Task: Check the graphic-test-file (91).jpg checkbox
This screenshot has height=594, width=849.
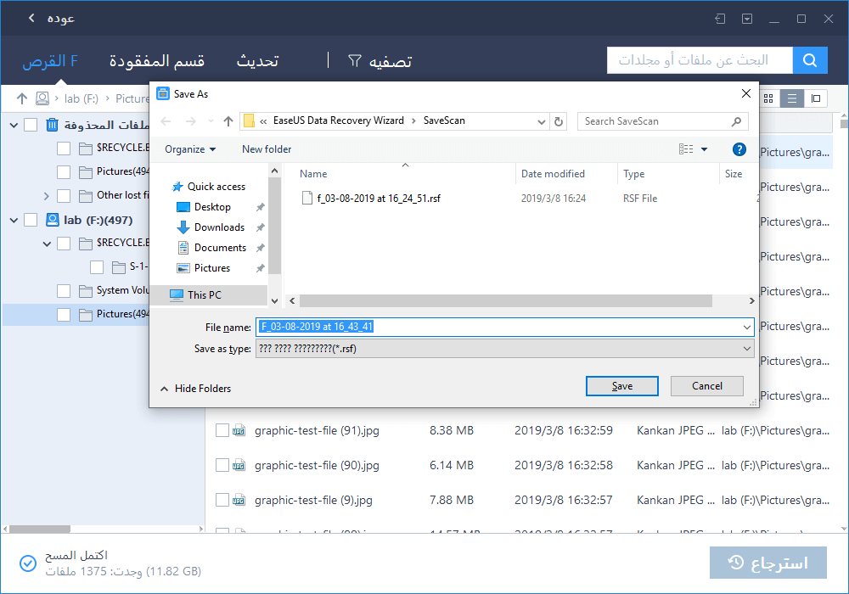Action: point(222,430)
